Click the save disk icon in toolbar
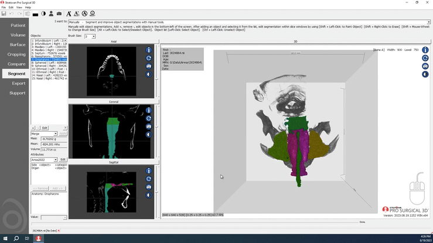433x243 pixels. coord(4,13)
